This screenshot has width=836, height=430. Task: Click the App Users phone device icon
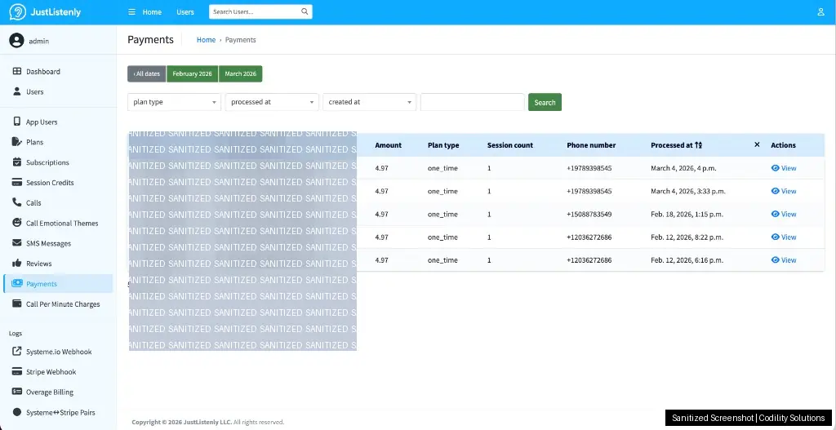[x=17, y=122]
